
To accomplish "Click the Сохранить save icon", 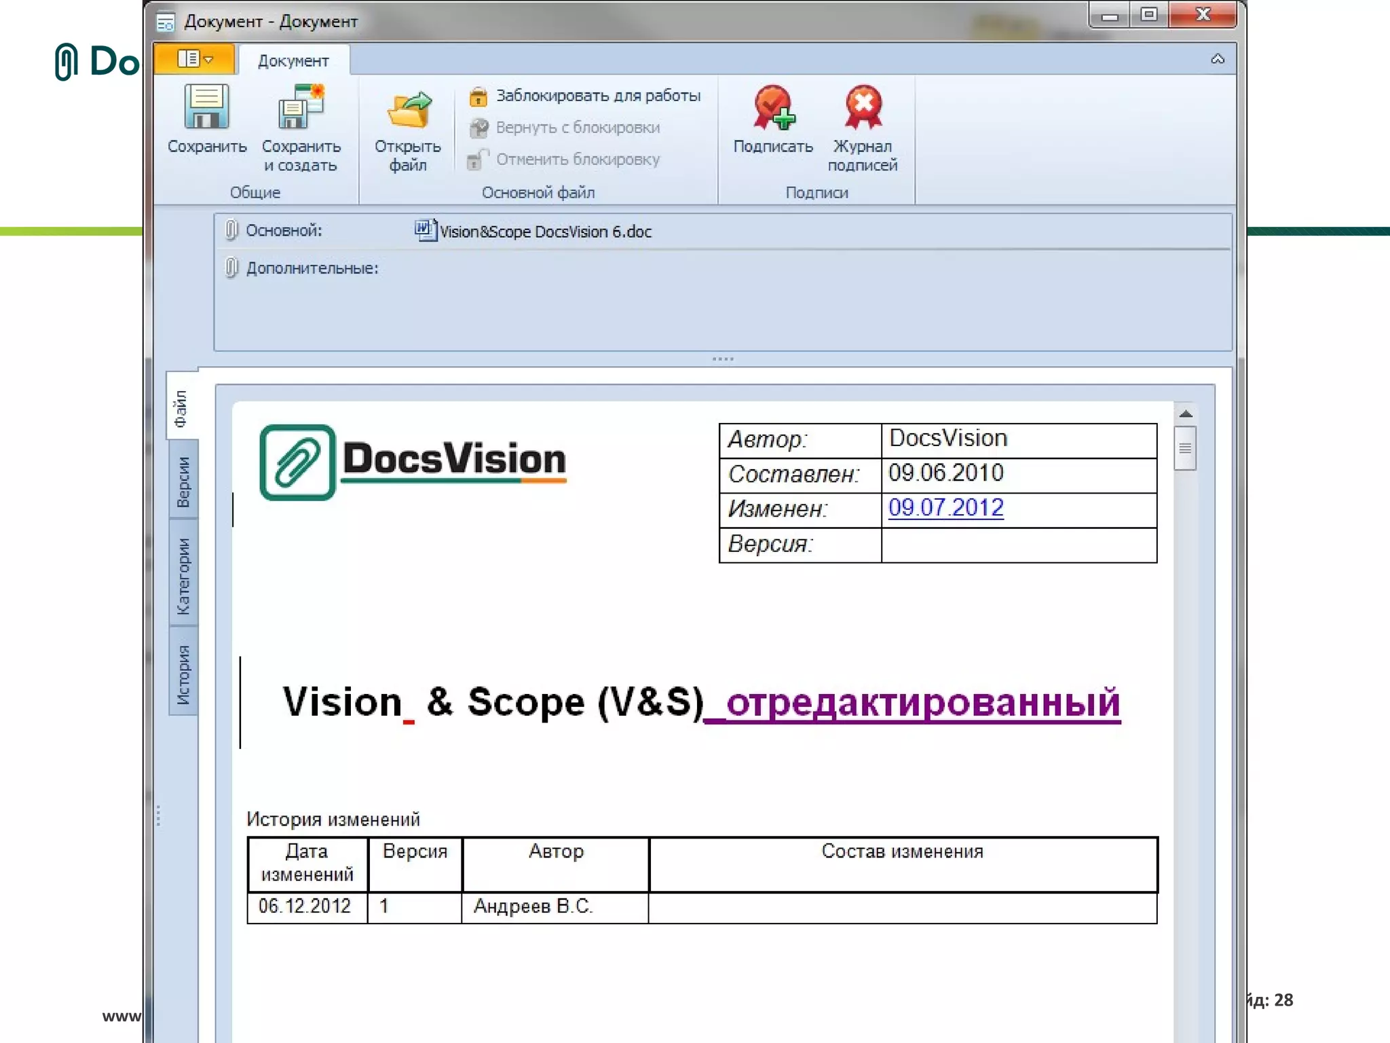I will pos(206,107).
